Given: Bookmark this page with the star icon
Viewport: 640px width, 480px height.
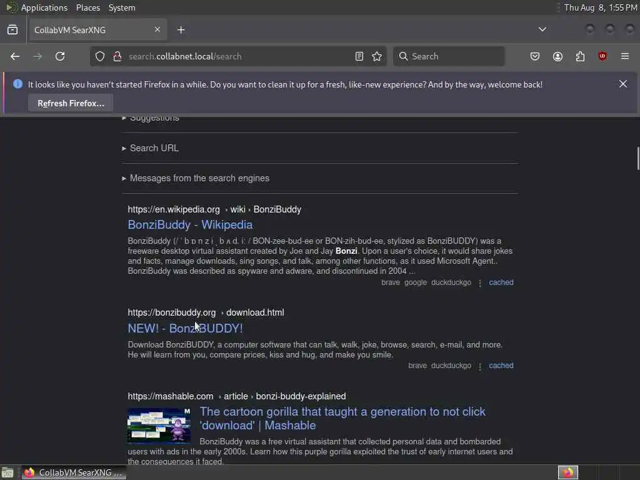Looking at the screenshot, I should tap(377, 56).
